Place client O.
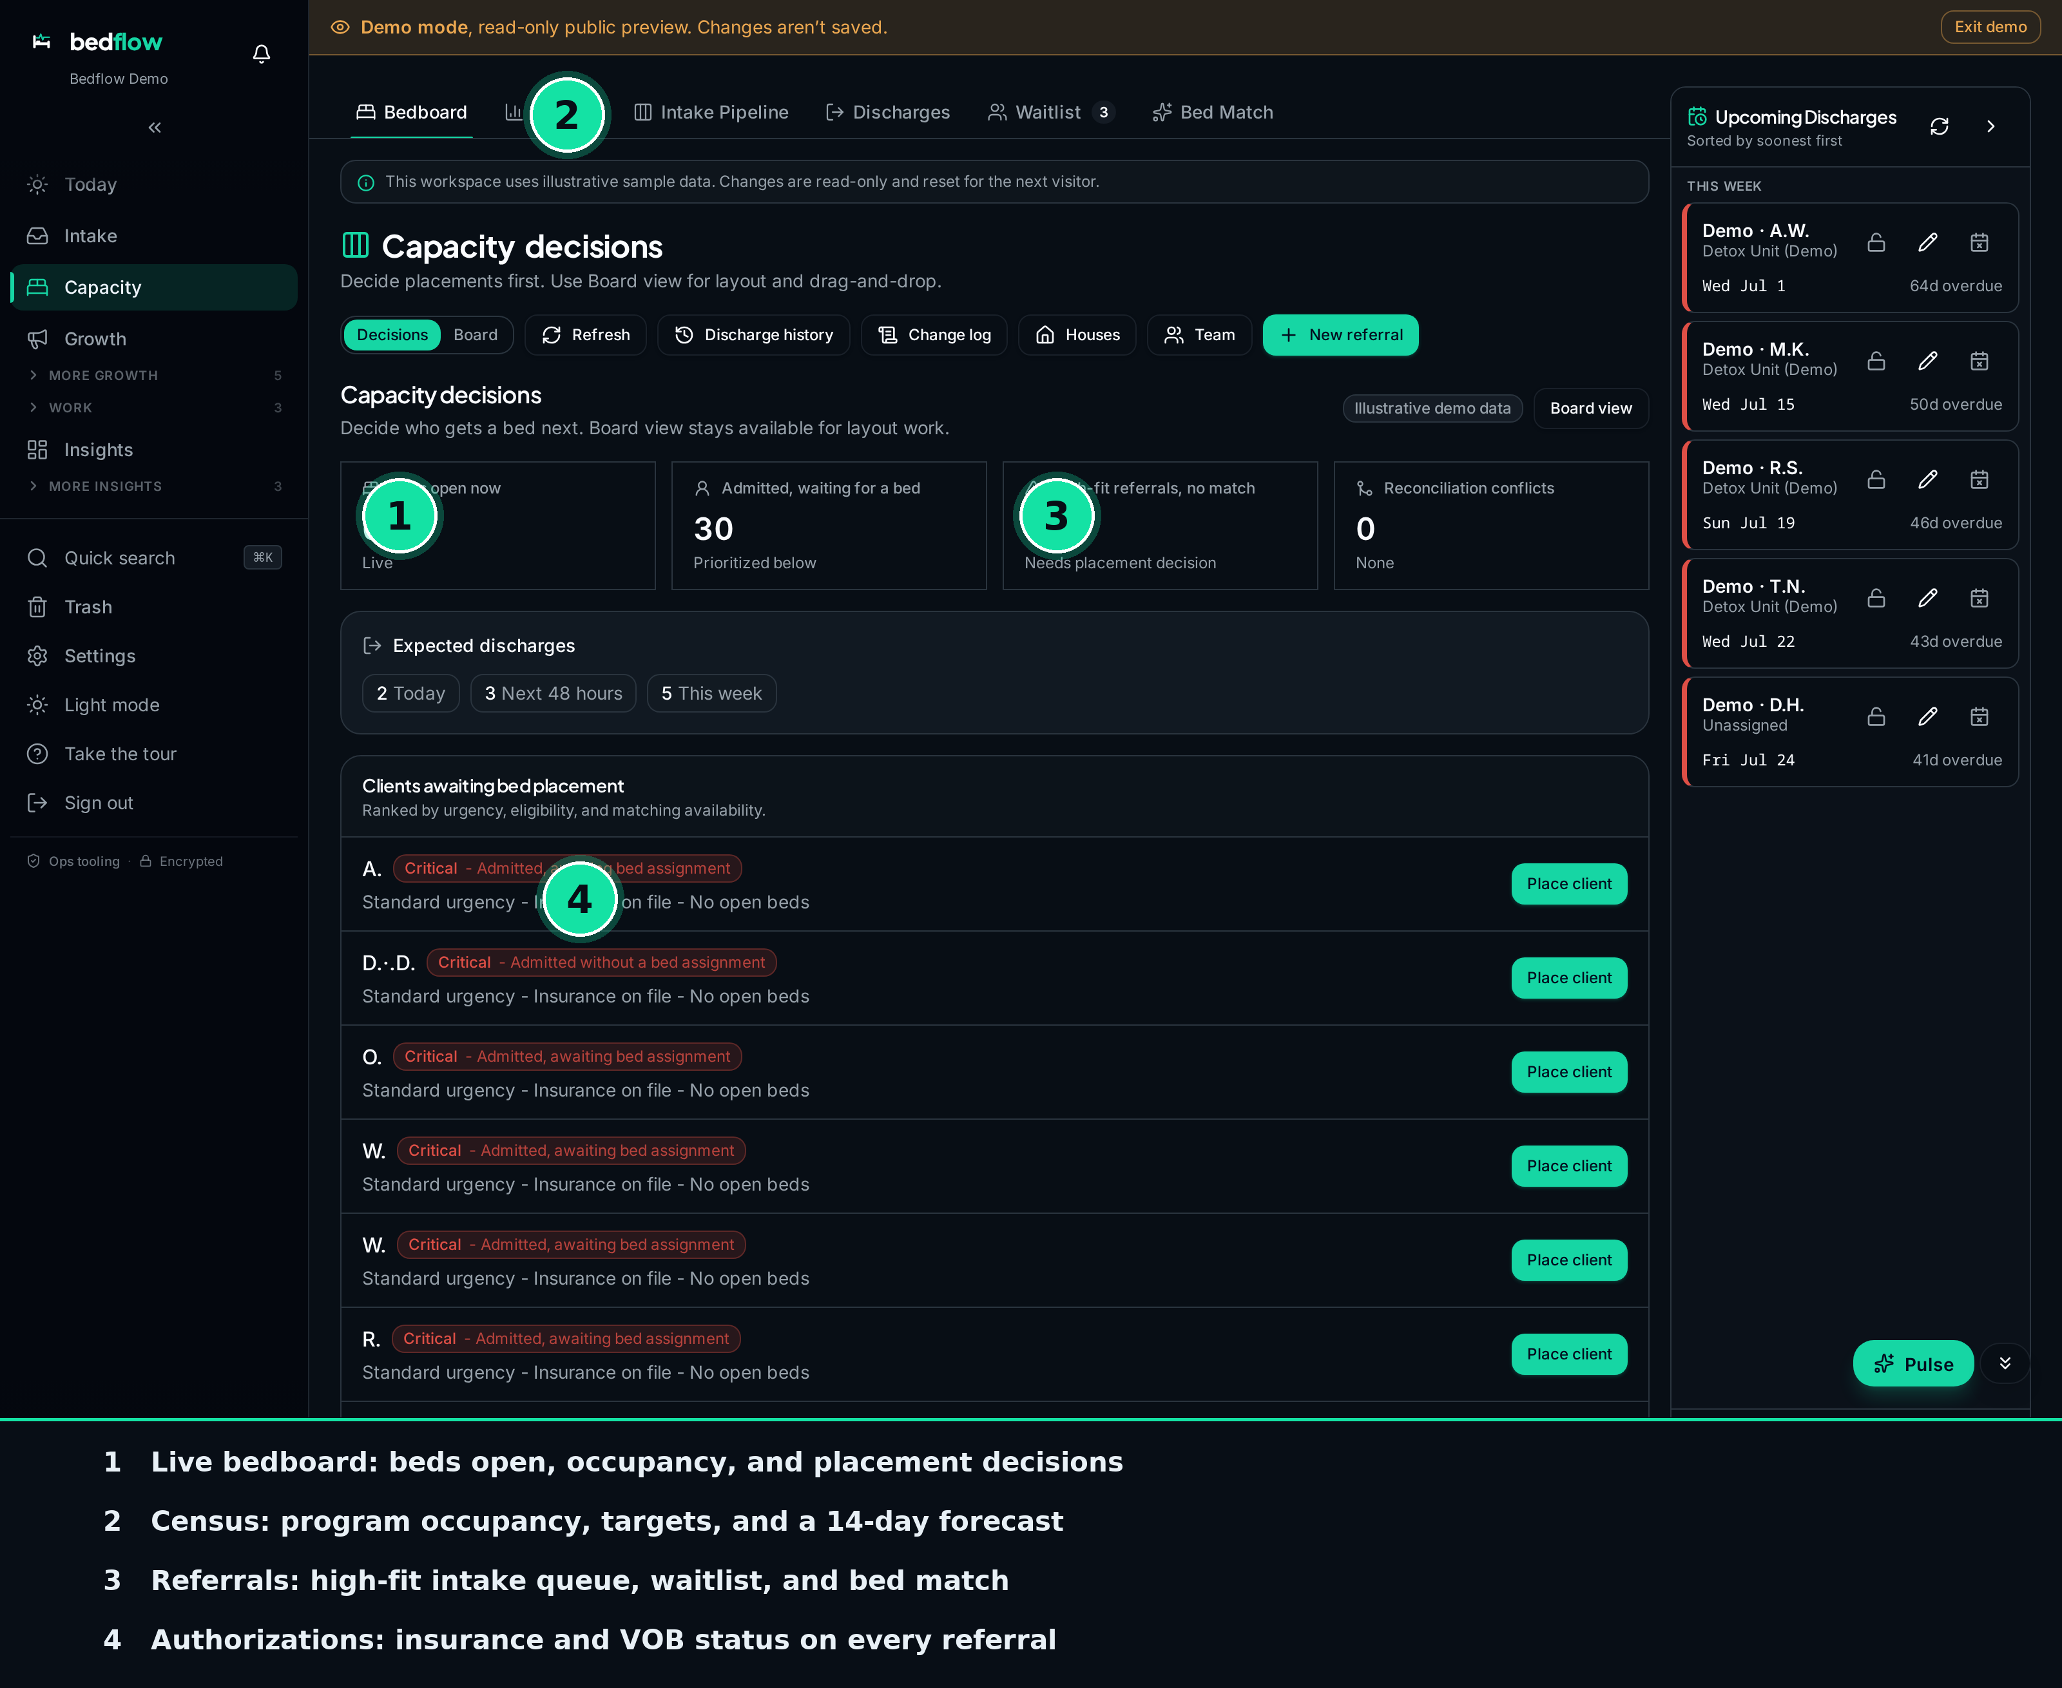Screen dimensions: 2062x1688 1569,1073
